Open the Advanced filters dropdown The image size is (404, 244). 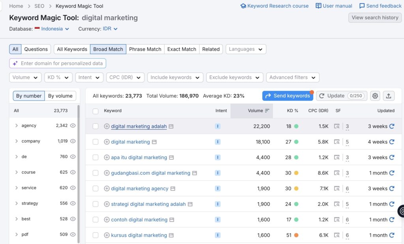(x=293, y=78)
